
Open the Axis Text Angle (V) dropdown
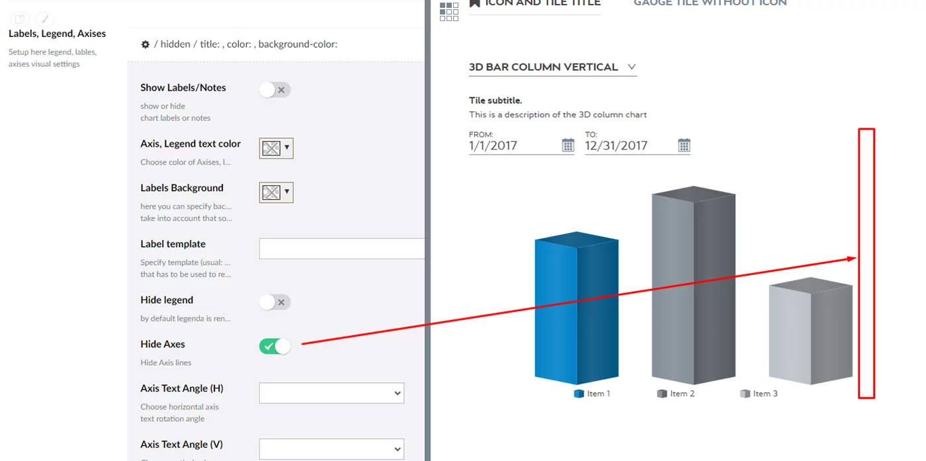point(331,449)
